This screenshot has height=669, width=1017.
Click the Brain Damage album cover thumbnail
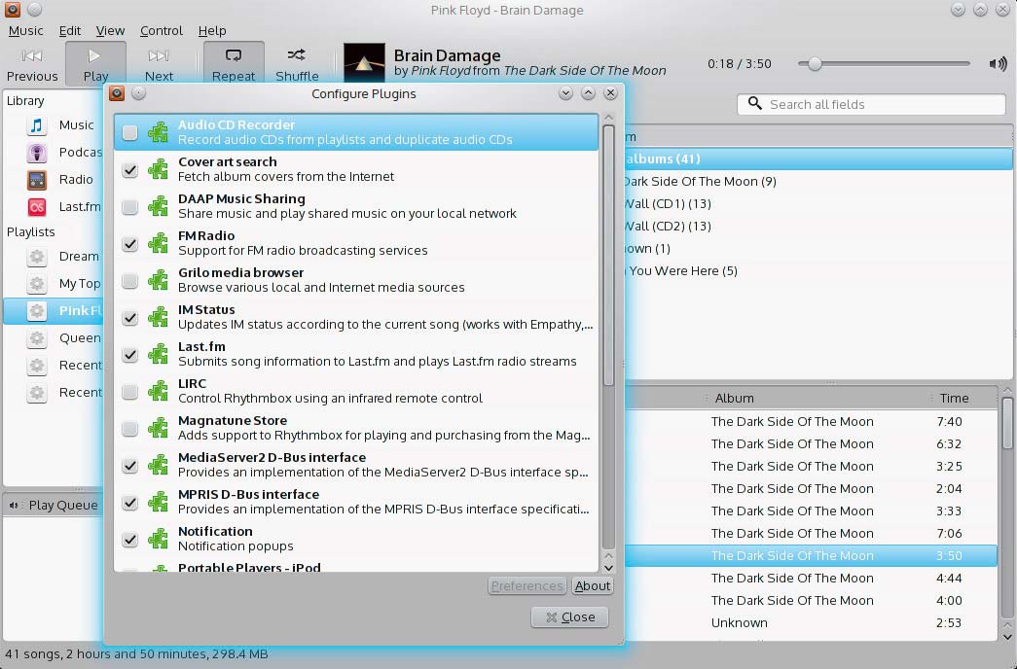point(364,64)
